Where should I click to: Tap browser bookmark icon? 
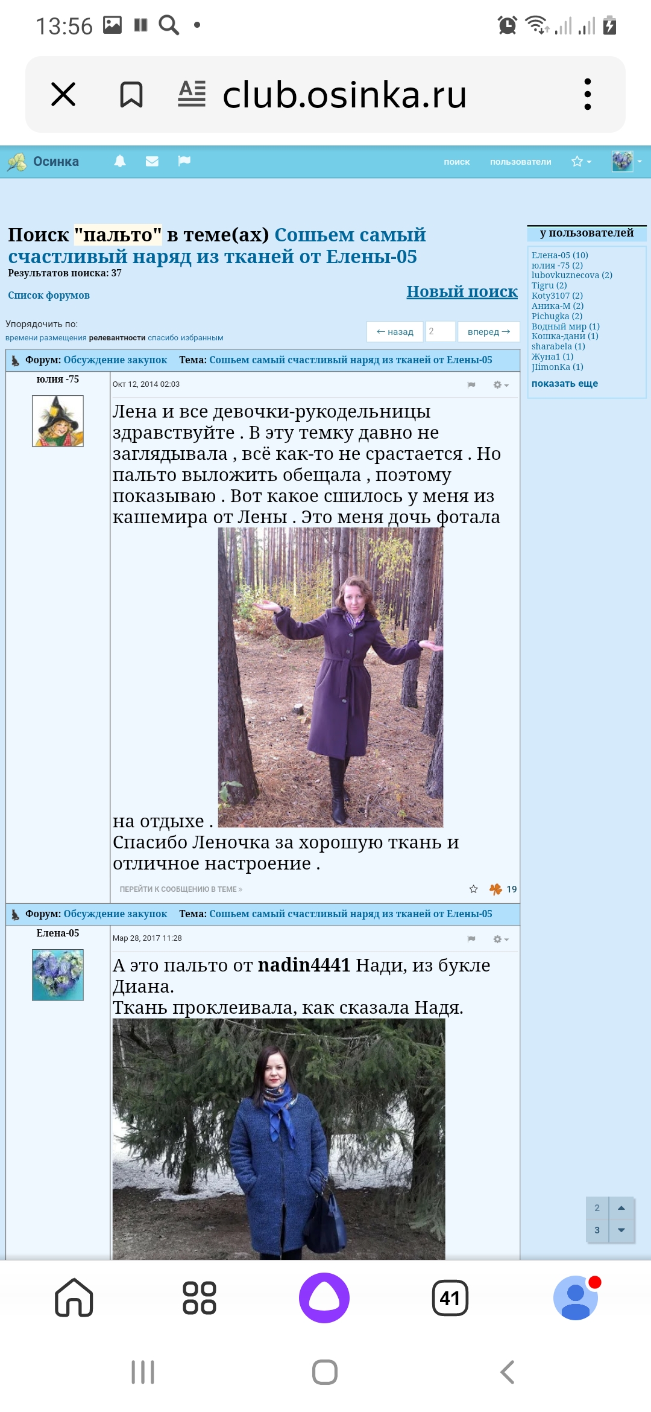tap(131, 95)
